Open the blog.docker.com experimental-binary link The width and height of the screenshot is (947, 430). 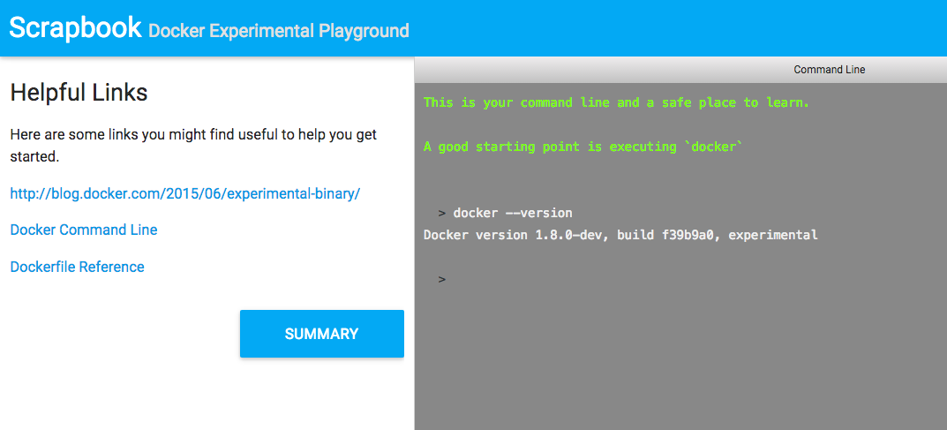click(x=185, y=194)
